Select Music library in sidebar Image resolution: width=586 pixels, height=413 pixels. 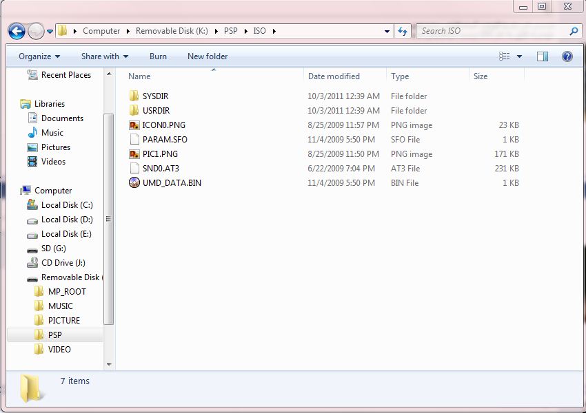click(46, 133)
